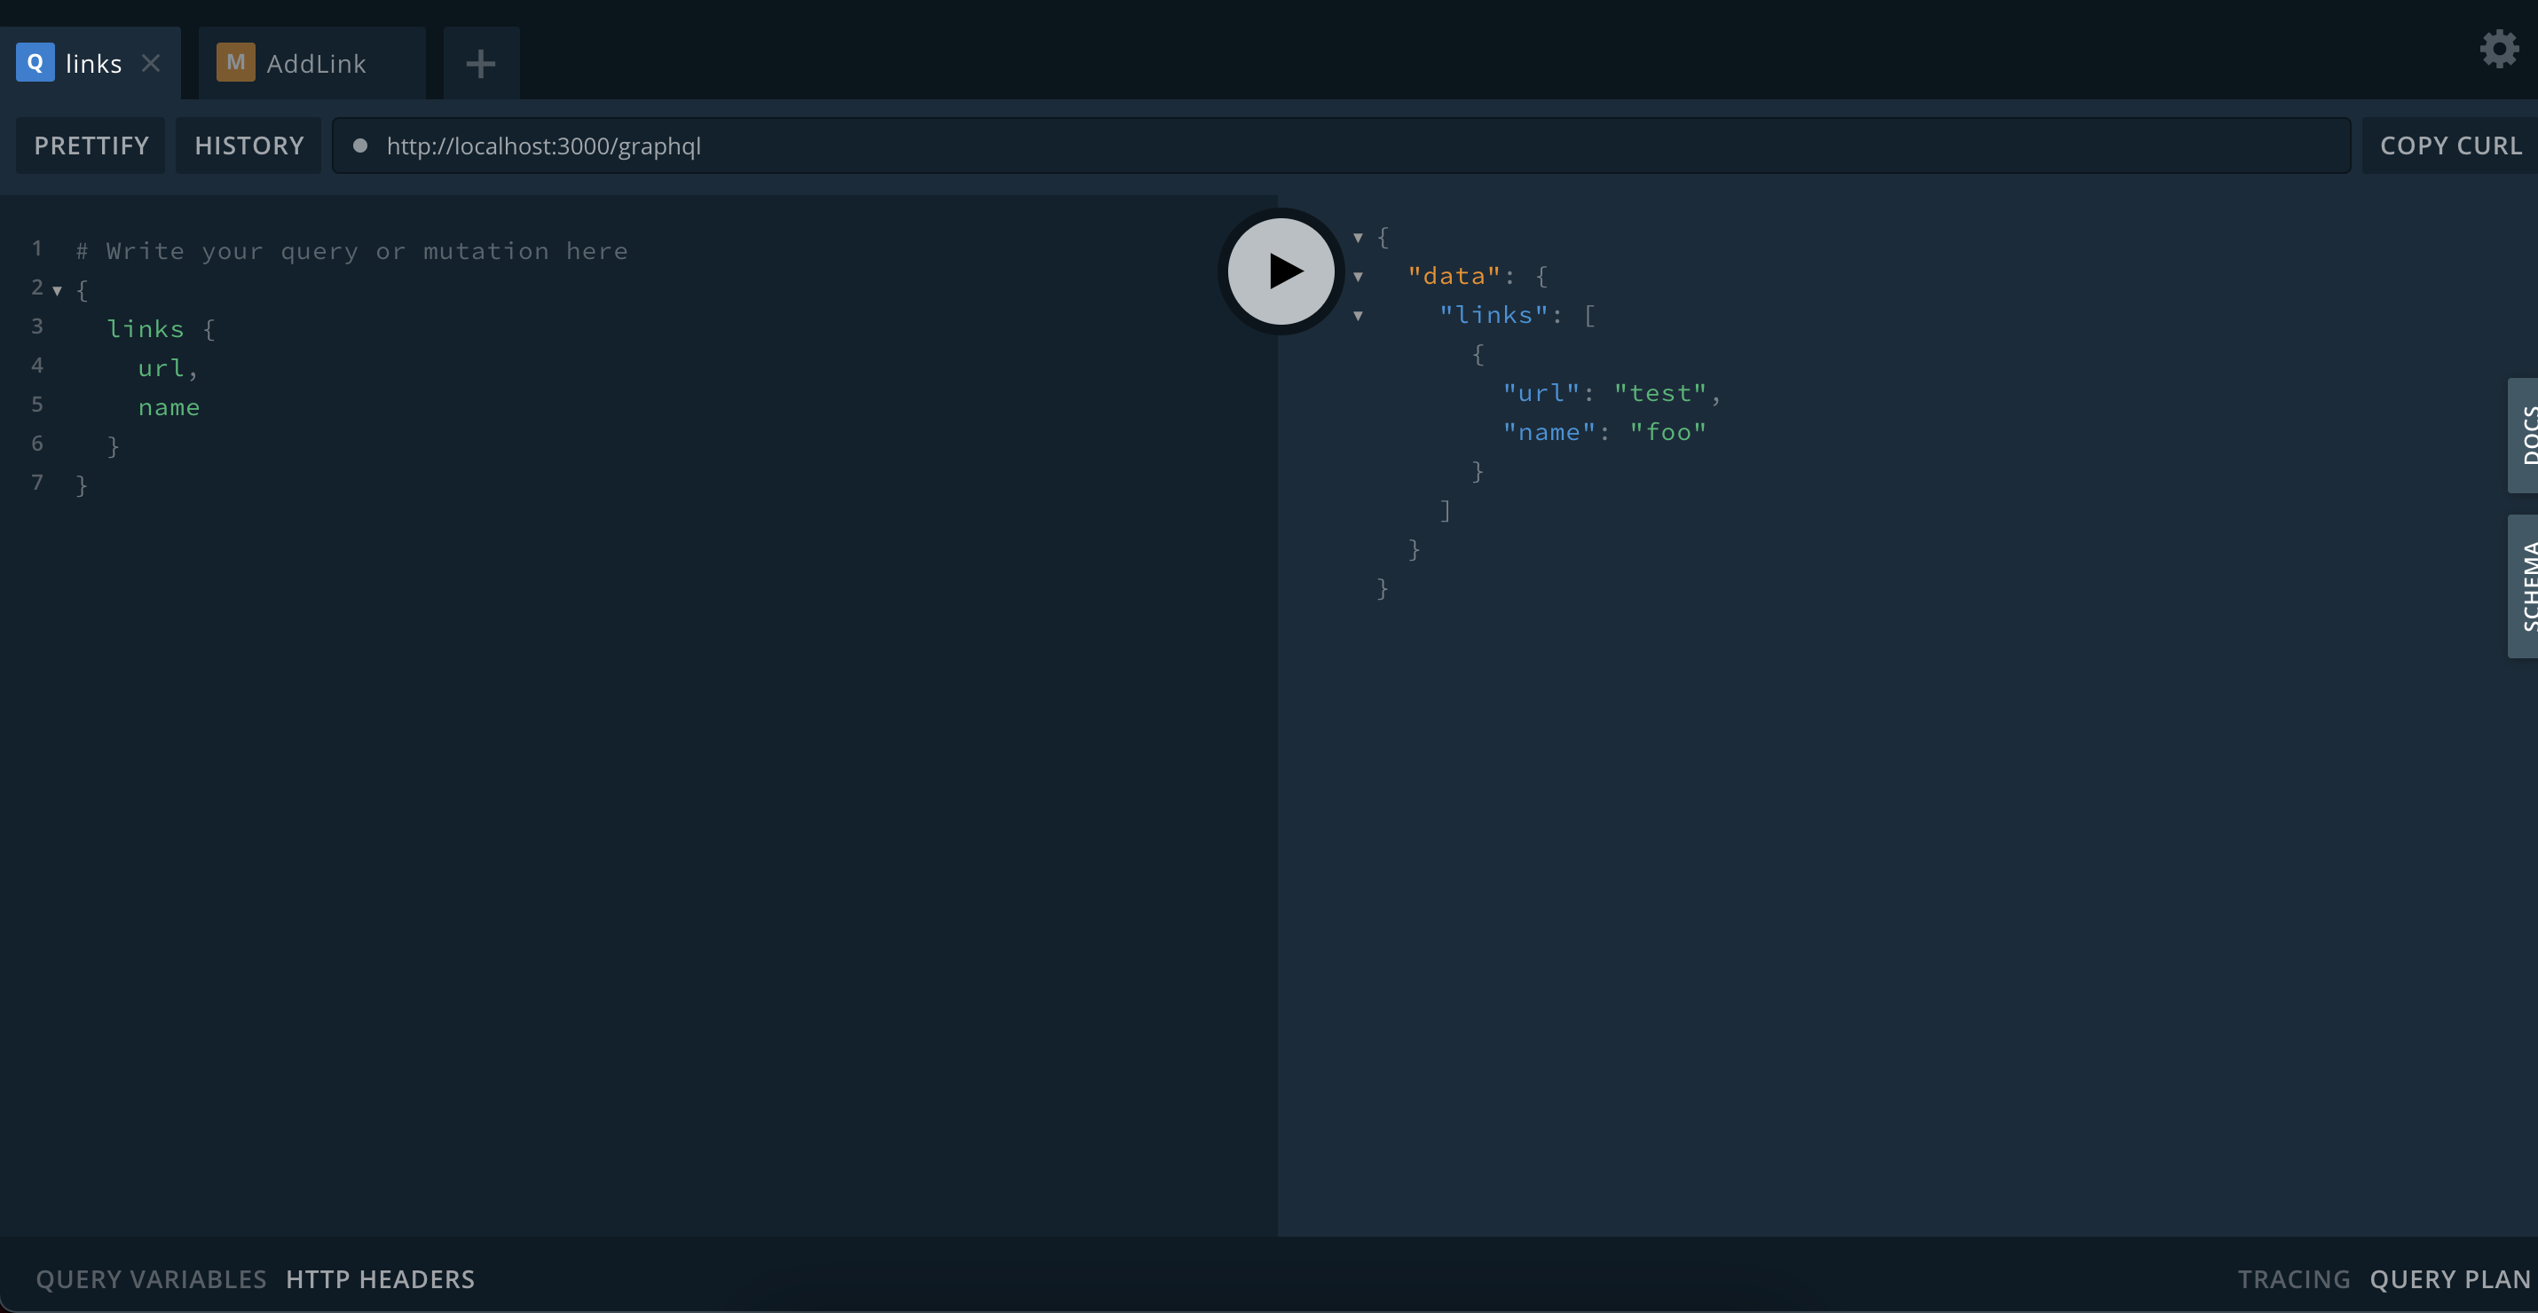Collapse the links array disclosure triangle
Viewport: 2538px width, 1313px height.
[1358, 315]
